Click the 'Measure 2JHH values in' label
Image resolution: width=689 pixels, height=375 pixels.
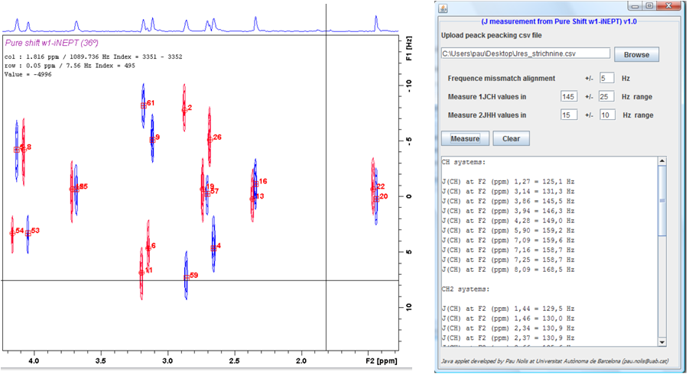click(487, 115)
